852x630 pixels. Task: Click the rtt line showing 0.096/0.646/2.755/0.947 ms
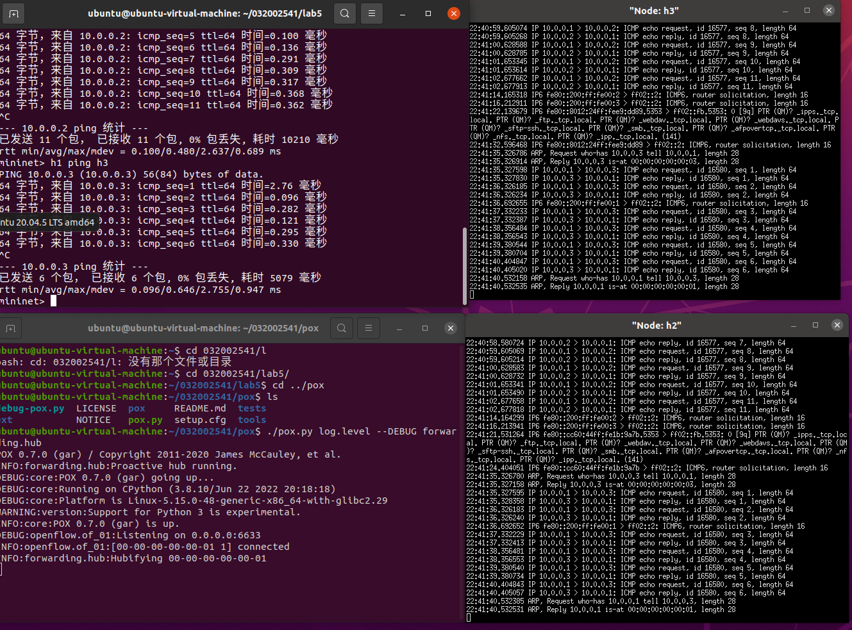pyautogui.click(x=140, y=290)
